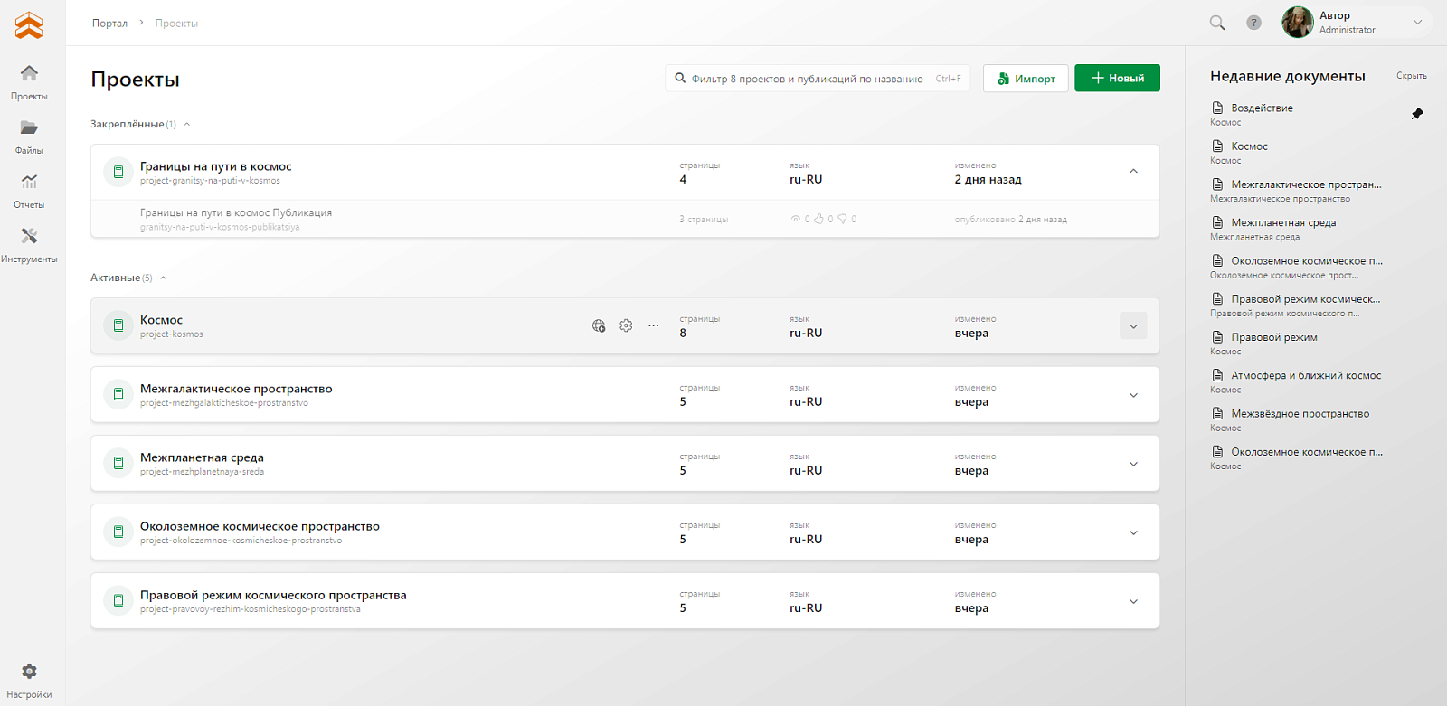
Task: Open recent document Правовой режим космическ...
Action: (1305, 298)
